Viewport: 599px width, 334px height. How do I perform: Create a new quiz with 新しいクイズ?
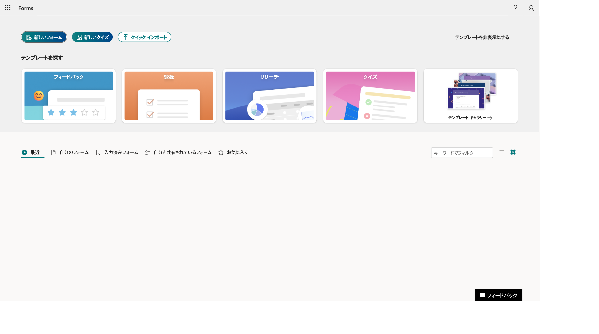[x=92, y=37]
